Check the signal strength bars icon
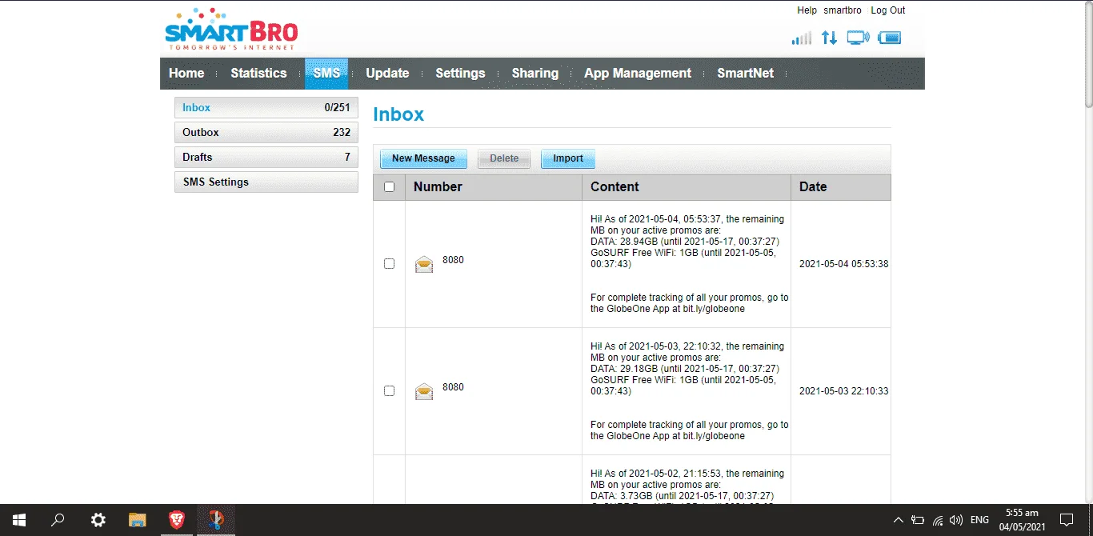This screenshot has height=536, width=1093. point(801,38)
